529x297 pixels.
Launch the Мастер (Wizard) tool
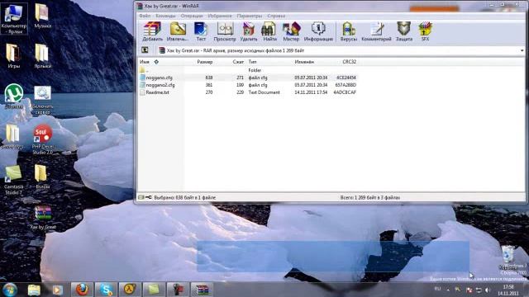291,31
